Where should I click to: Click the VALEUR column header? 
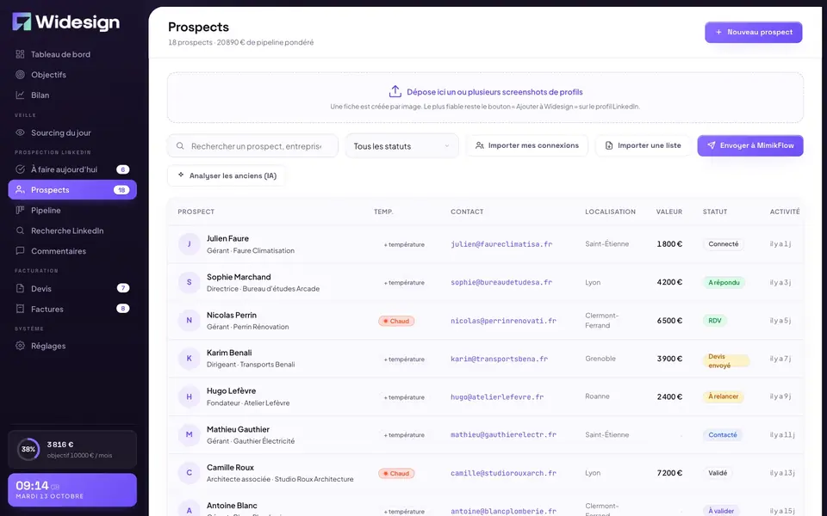click(x=668, y=212)
